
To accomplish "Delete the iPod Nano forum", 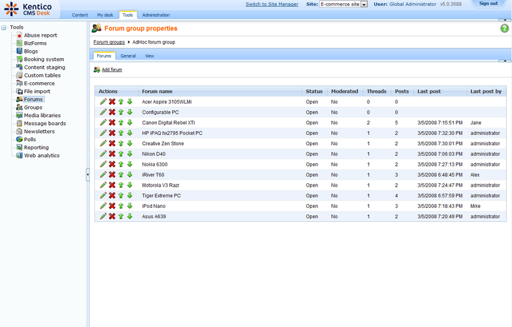I will pos(112,206).
